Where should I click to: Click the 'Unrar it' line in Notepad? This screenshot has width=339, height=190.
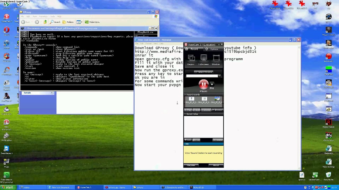(144, 55)
